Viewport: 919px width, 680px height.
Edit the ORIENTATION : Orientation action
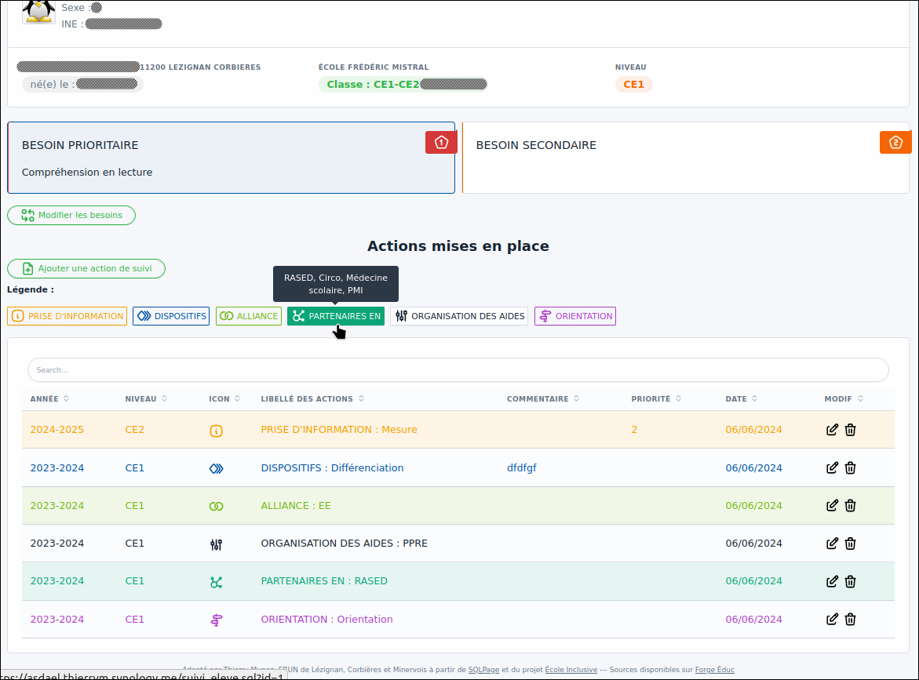[x=832, y=619]
